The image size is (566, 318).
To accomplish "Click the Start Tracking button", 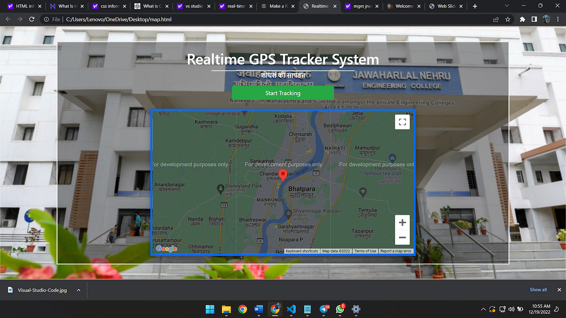I will click(283, 93).
